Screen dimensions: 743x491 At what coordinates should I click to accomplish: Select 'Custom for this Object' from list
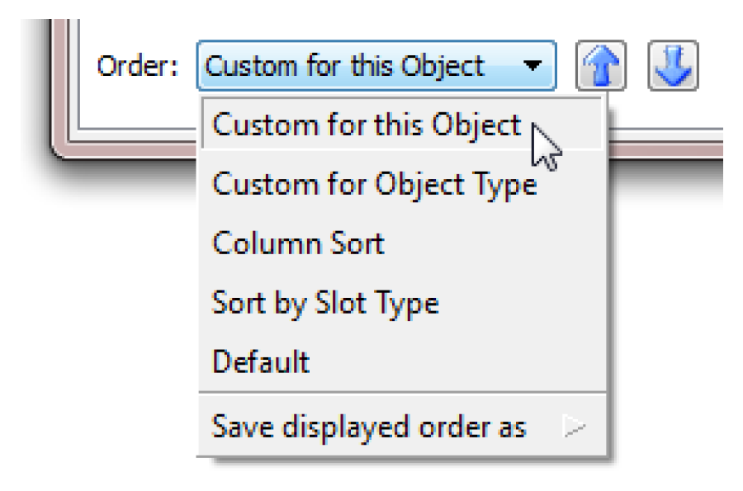(x=367, y=125)
